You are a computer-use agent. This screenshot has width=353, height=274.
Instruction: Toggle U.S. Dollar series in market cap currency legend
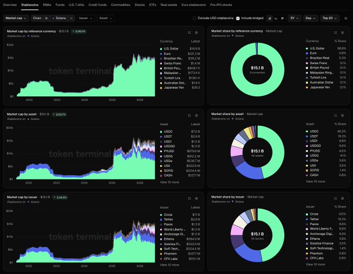pos(180,49)
